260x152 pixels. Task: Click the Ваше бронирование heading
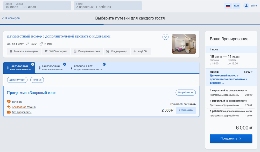point(229,39)
